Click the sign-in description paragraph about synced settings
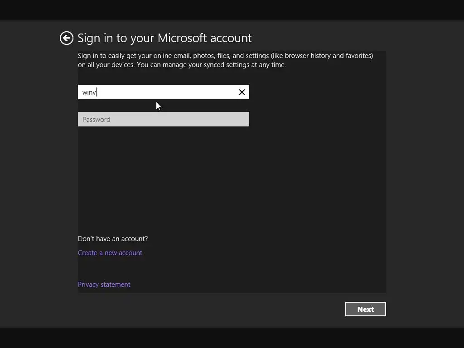The width and height of the screenshot is (464, 348). point(226,60)
